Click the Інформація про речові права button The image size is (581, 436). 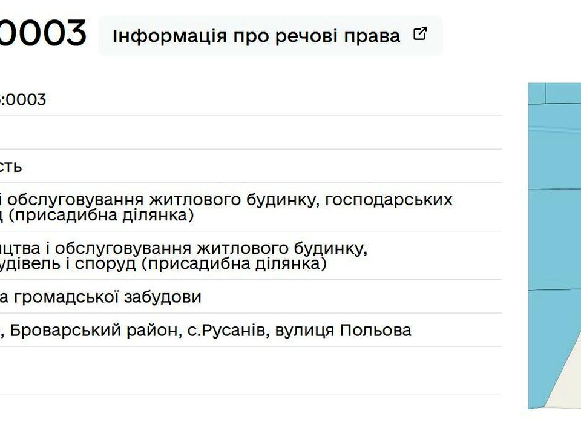tap(270, 36)
